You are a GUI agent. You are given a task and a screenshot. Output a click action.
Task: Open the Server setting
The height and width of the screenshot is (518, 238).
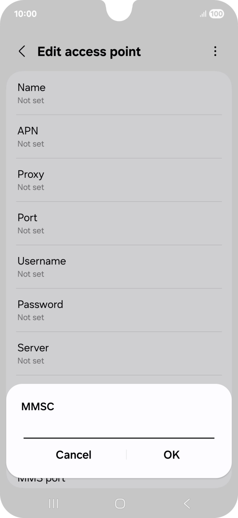(x=119, y=353)
